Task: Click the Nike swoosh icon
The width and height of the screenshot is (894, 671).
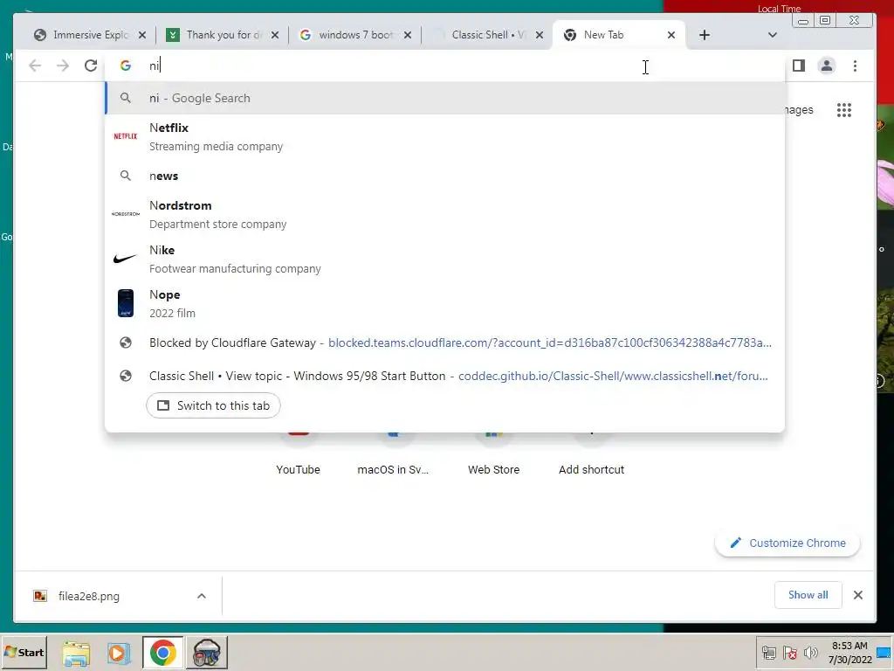Action: [x=126, y=259]
